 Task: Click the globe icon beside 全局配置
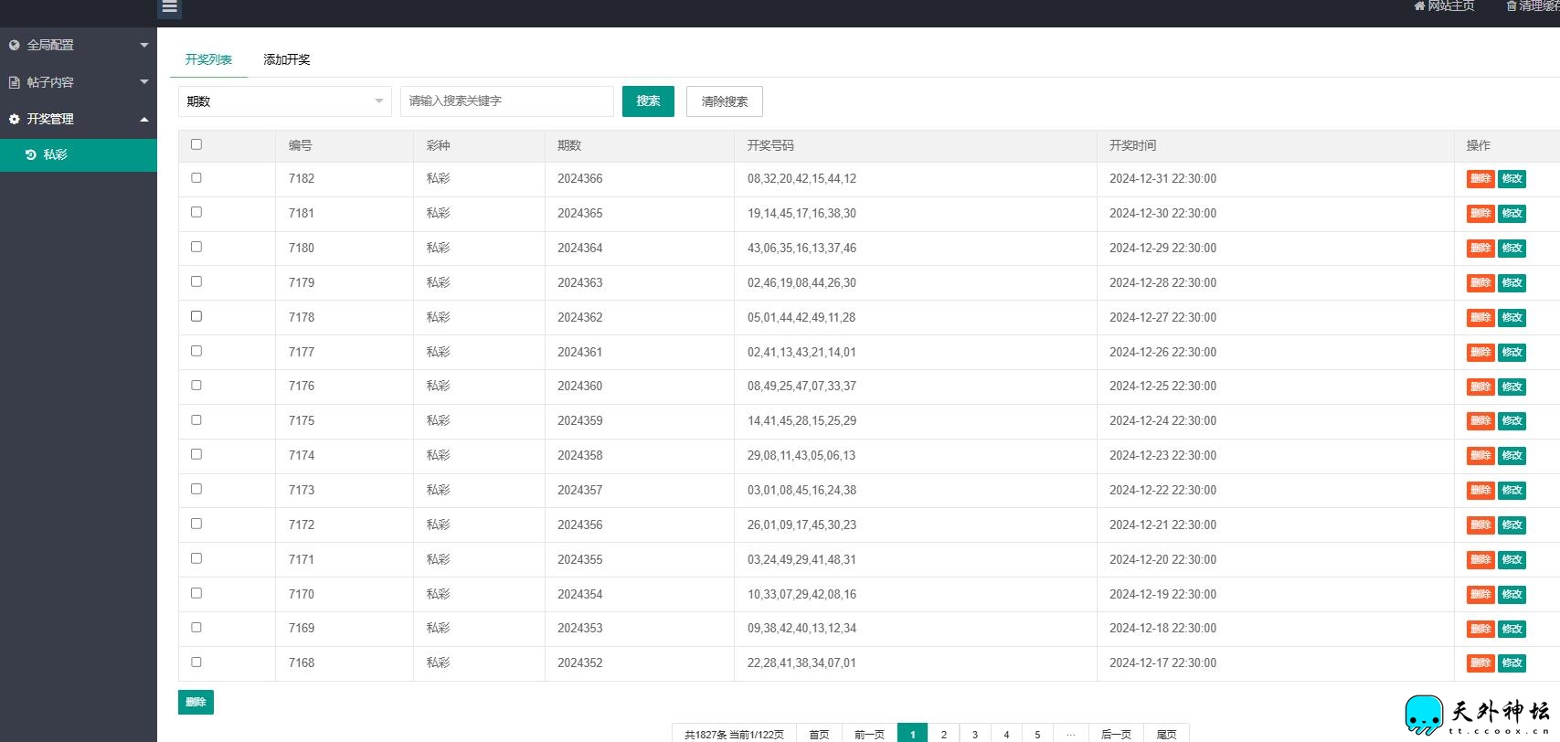coord(14,45)
